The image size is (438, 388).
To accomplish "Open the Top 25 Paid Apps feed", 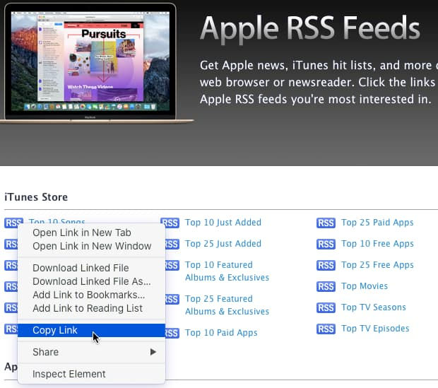I will pos(377,223).
